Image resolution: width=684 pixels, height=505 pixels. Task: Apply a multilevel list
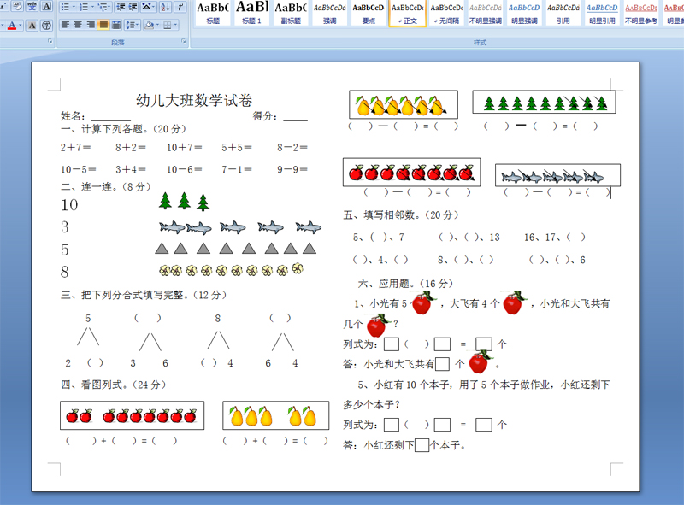click(x=103, y=7)
